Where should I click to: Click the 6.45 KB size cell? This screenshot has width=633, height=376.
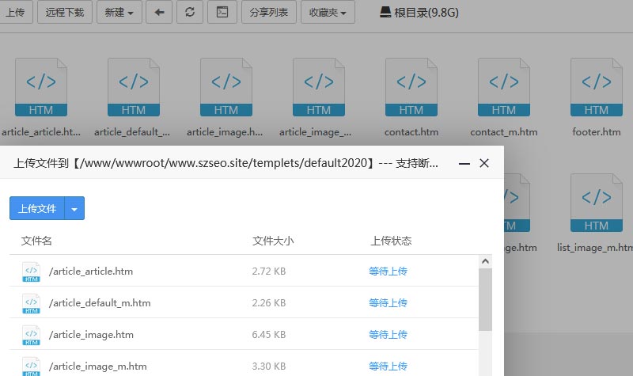[x=269, y=335]
